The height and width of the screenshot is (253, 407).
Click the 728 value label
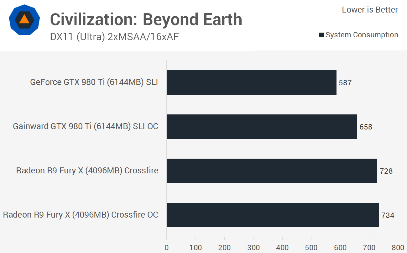click(386, 171)
